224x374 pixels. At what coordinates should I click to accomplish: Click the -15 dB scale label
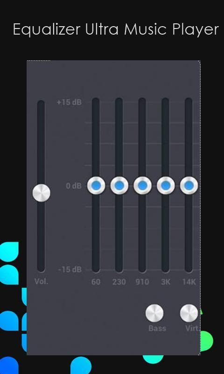click(x=70, y=270)
